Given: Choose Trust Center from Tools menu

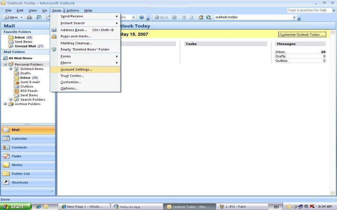Looking at the screenshot, I should click(85, 76).
